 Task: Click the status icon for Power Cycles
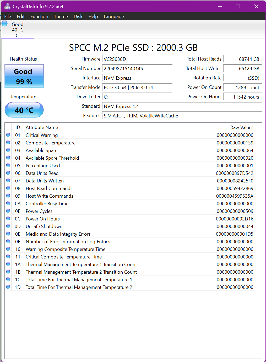(x=8, y=211)
